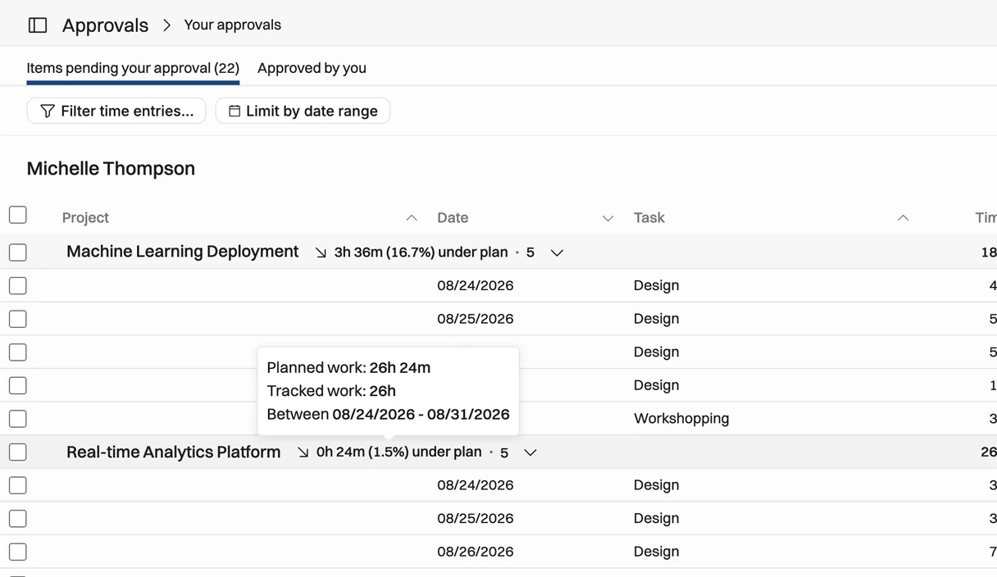997x577 pixels.
Task: Sort by Task column arrow
Action: pos(903,218)
